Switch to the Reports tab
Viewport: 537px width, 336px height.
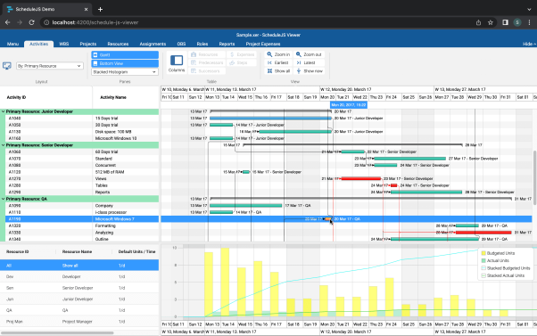227,44
